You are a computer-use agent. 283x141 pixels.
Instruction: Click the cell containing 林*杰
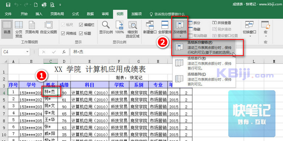coord(51,91)
